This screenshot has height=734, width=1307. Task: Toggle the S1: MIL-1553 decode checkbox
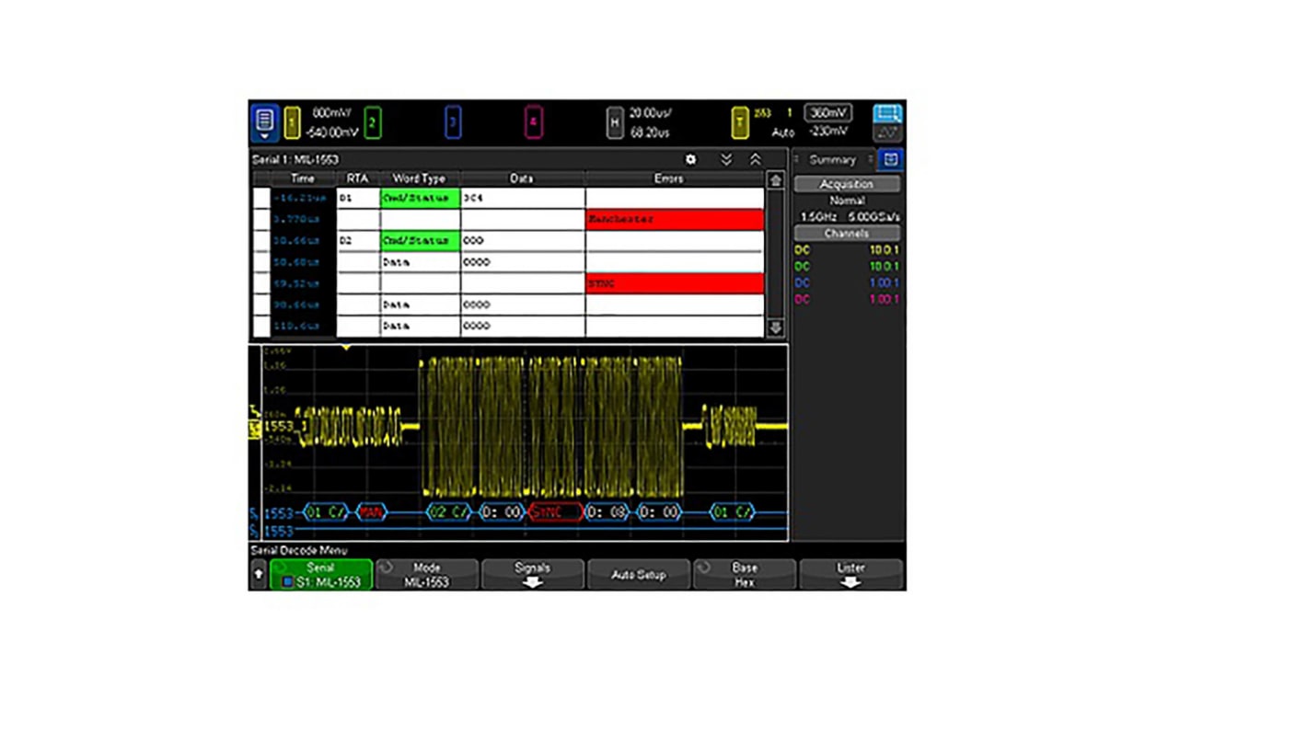click(x=288, y=581)
